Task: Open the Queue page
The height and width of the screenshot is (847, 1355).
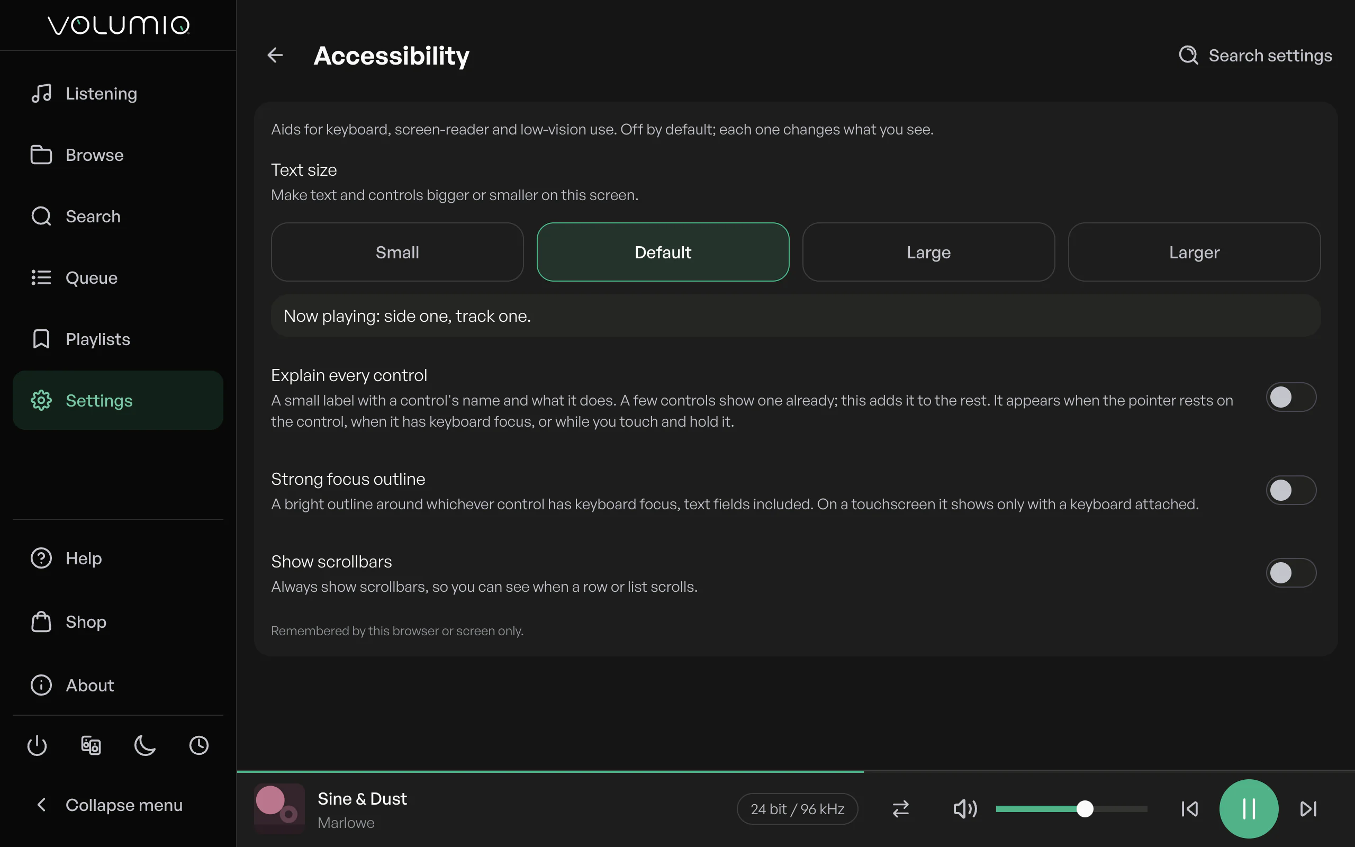Action: point(118,277)
